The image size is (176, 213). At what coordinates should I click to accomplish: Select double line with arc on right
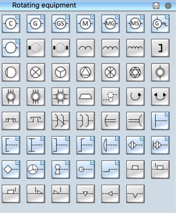tap(136, 121)
